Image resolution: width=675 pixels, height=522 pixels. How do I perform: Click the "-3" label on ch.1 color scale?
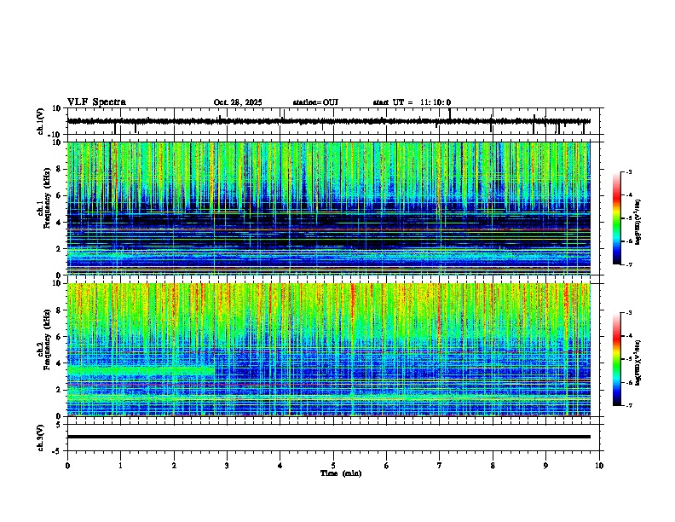click(629, 172)
